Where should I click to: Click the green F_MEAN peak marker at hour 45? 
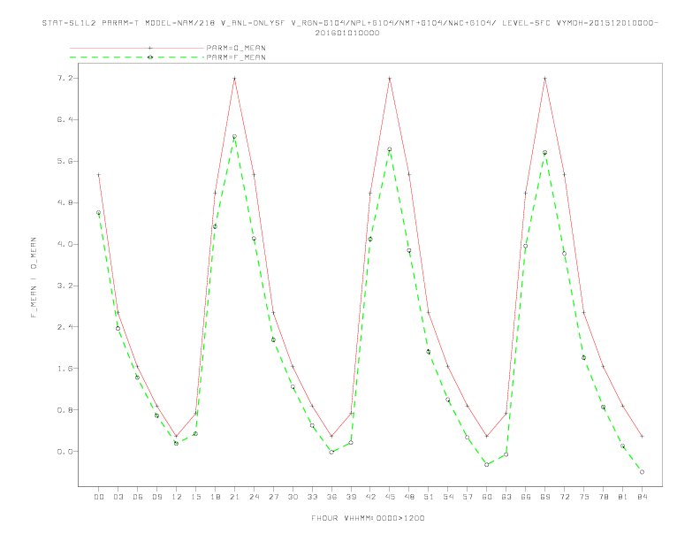point(389,149)
